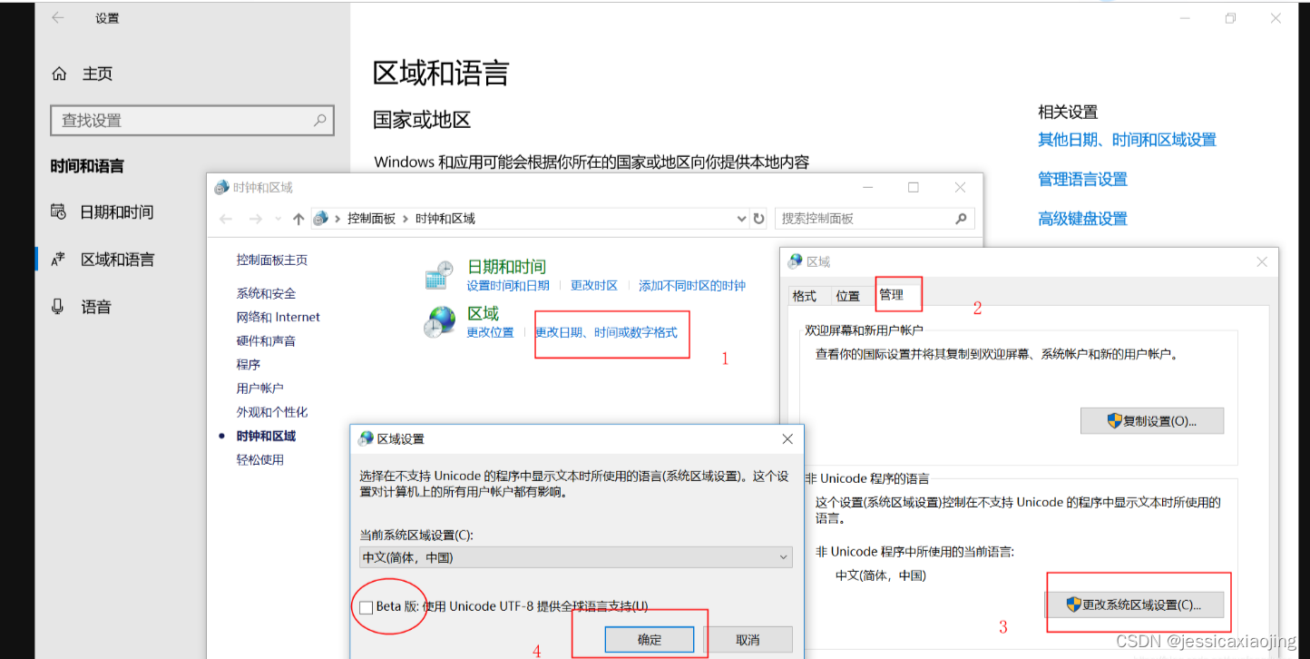Open the 区域 globe icon in Control Panel
The image size is (1310, 659).
tap(440, 321)
